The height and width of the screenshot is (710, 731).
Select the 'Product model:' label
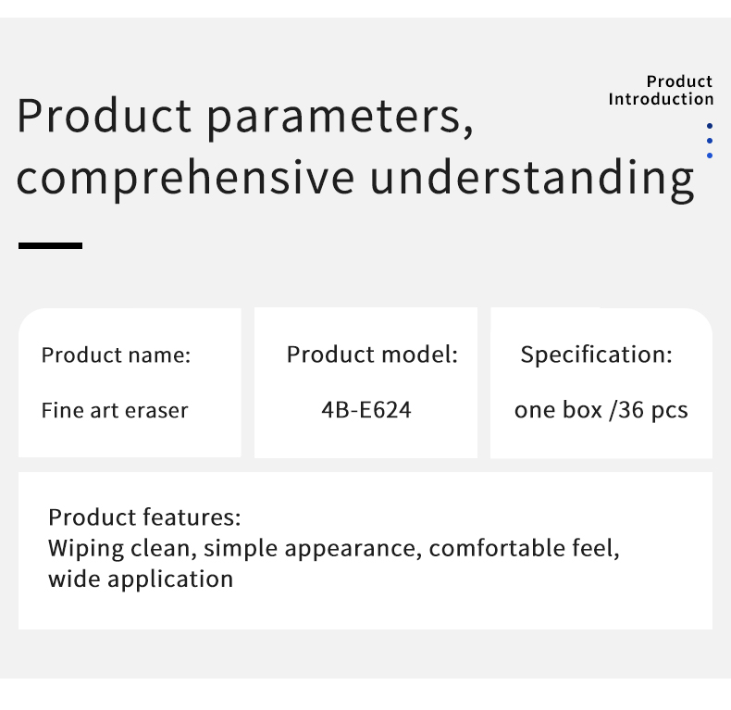(x=372, y=355)
